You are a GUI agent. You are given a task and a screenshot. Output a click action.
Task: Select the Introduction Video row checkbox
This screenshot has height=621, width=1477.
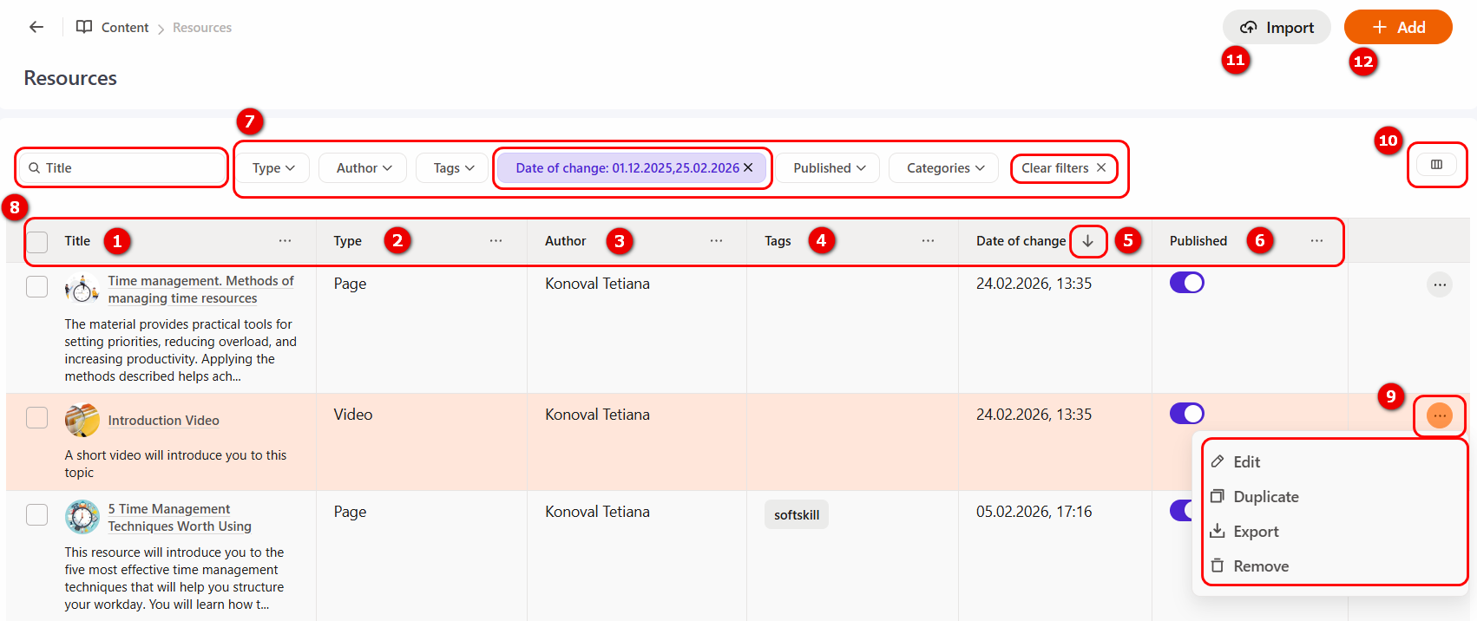pos(37,418)
